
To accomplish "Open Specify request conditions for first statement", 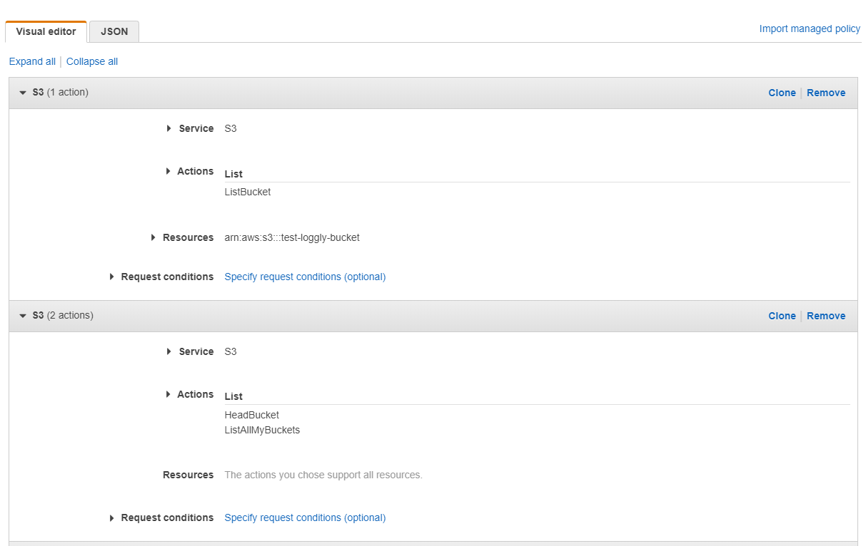I will 305,277.
